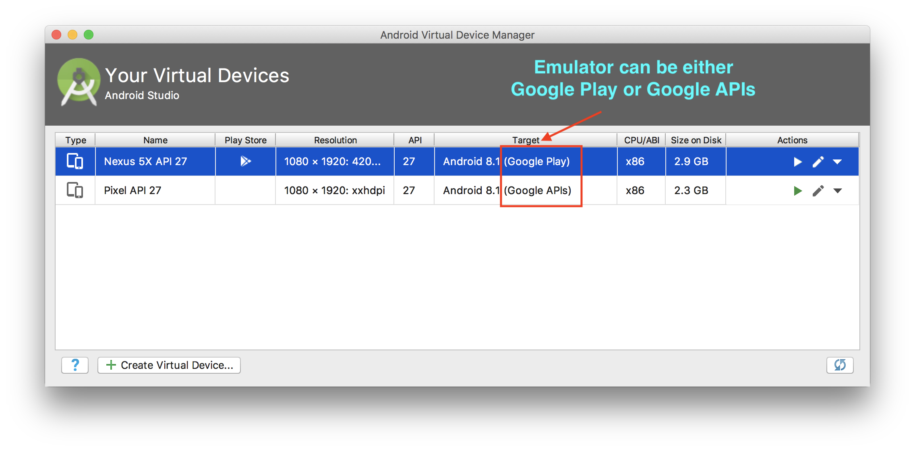Click the Resolution column header
This screenshot has width=915, height=451.
tap(335, 140)
